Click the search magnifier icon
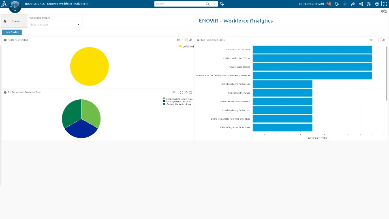The height and width of the screenshot is (219, 389). 207,4
